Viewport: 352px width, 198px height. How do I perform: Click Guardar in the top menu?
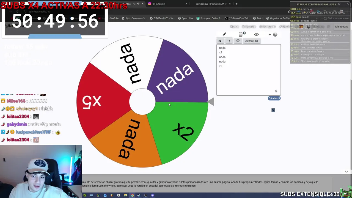(249, 27)
